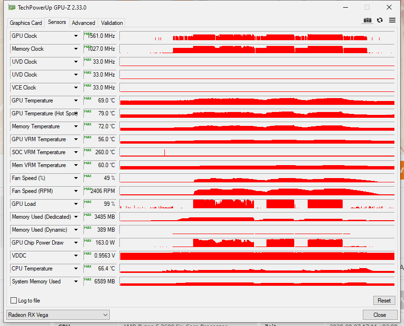This screenshot has height=326, width=404.
Task: Click the system memory value 6589 MB
Action: click(100, 281)
